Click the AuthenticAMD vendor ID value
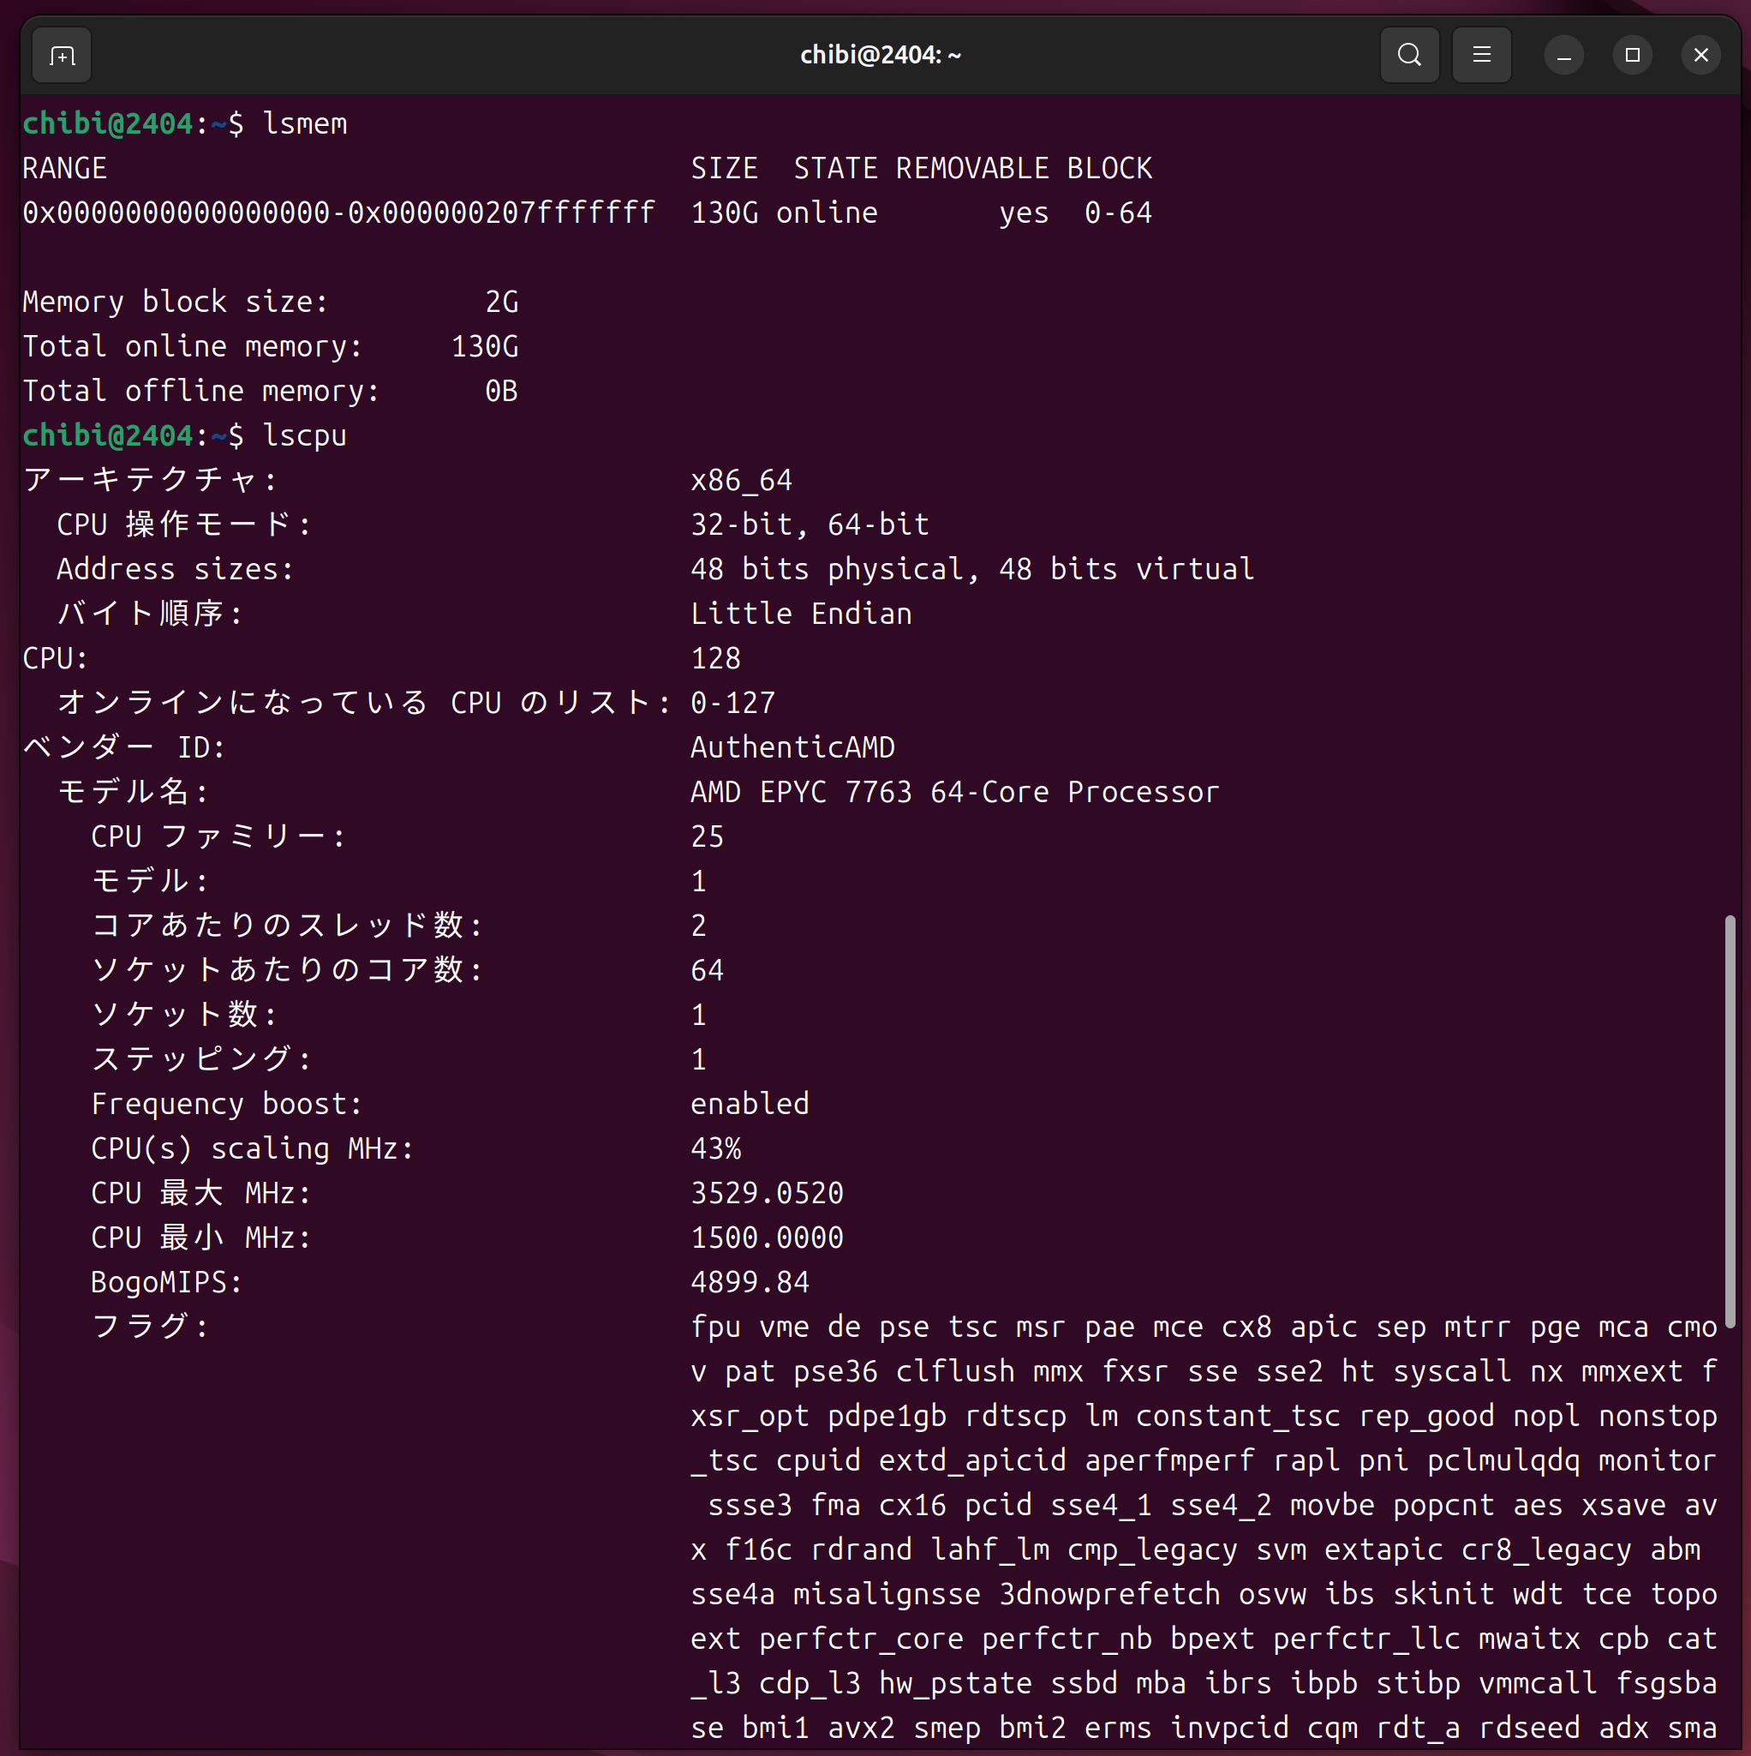The image size is (1751, 1756). 792,747
